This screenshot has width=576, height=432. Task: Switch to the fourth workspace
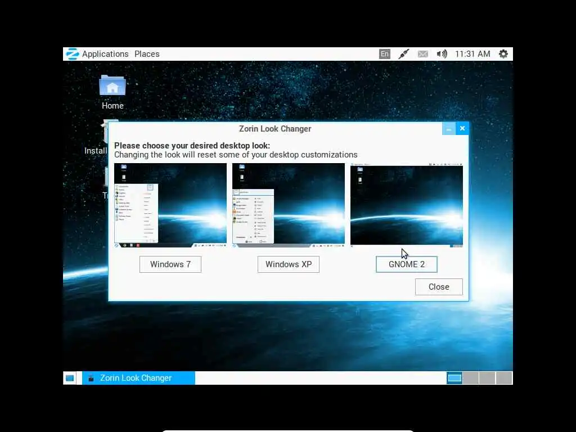(x=504, y=378)
